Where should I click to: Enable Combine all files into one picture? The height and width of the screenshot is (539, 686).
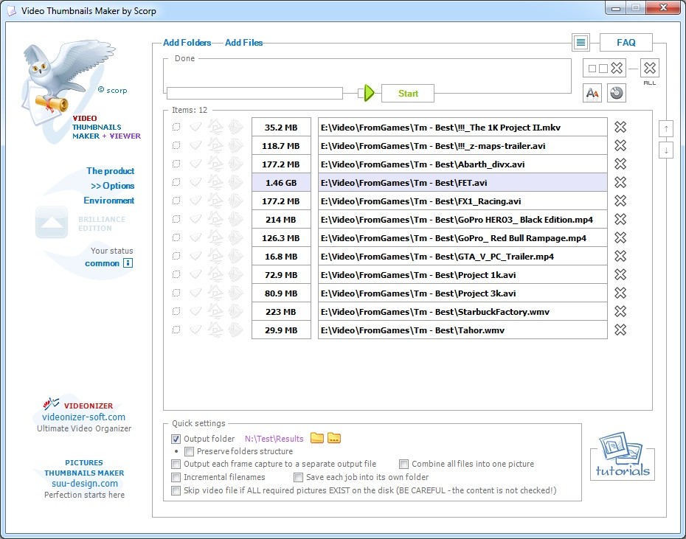(404, 464)
